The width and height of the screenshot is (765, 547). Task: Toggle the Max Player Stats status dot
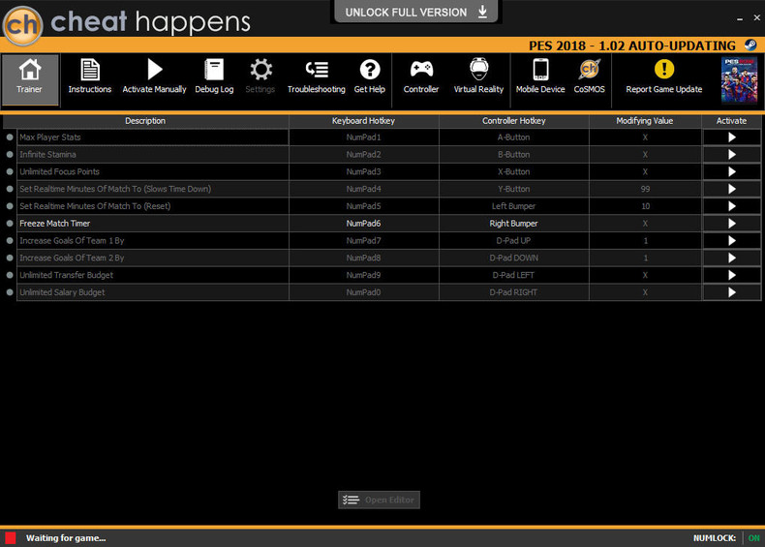(10, 137)
